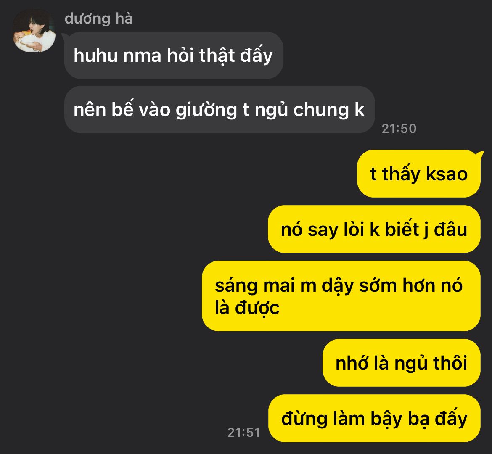
Task: Select the last message 'đừng làm bậy bạ đấy'
Action: (x=374, y=418)
